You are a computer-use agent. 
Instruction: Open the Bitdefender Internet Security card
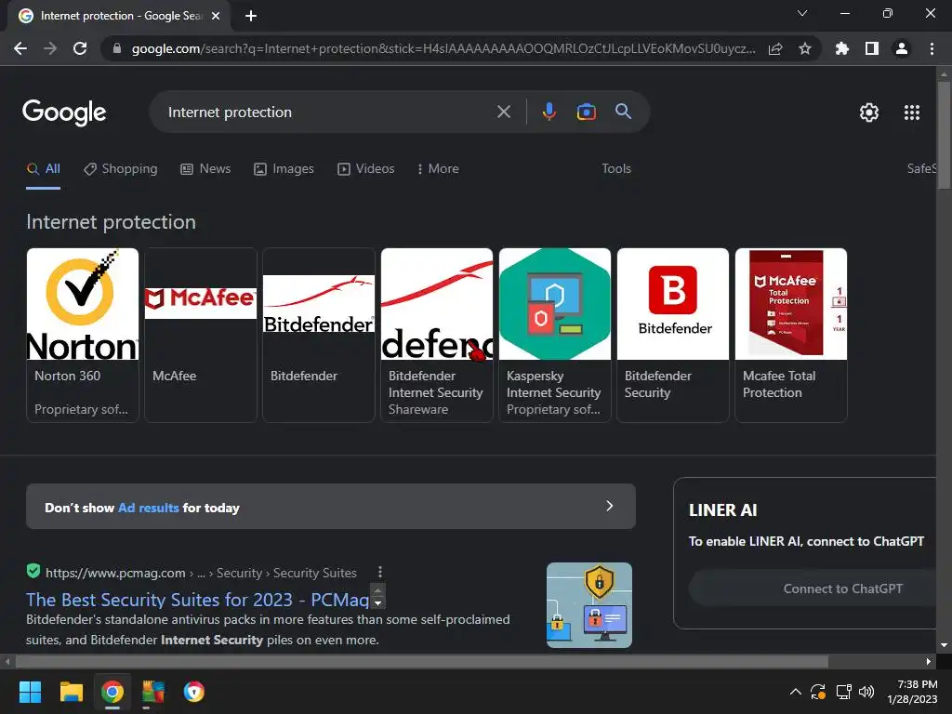click(x=437, y=335)
